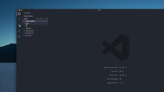
Task: Expand the public folder
Action: tap(35, 24)
